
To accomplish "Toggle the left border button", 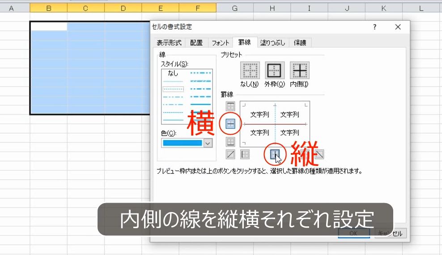I will click(x=245, y=154).
